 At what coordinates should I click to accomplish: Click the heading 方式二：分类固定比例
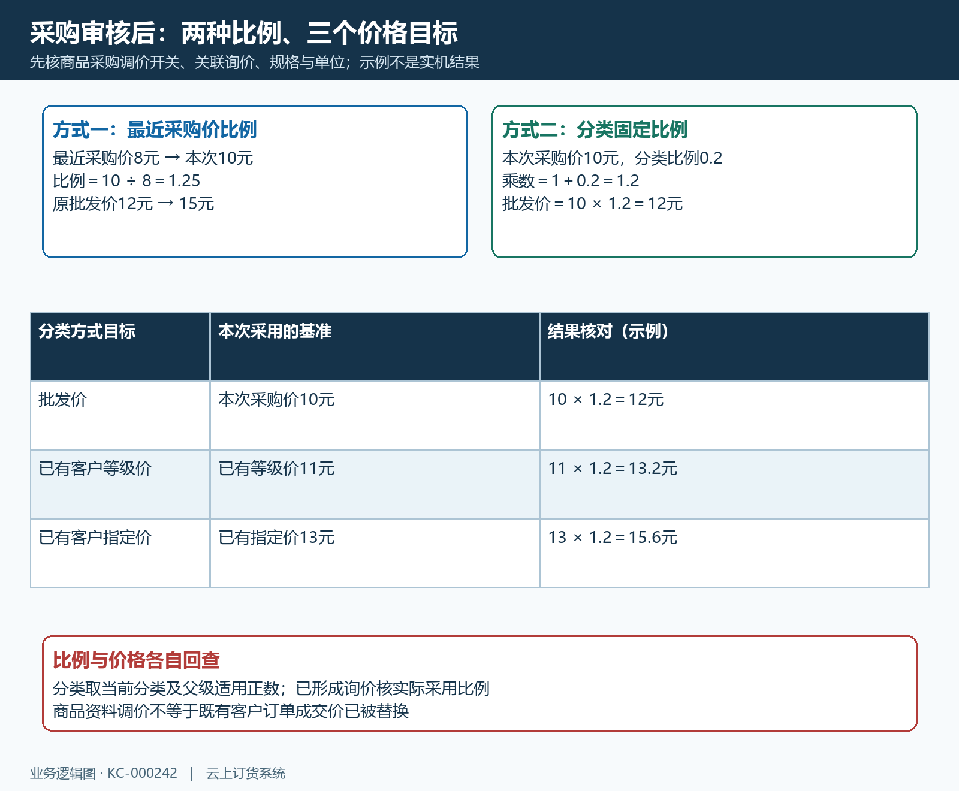(x=595, y=129)
